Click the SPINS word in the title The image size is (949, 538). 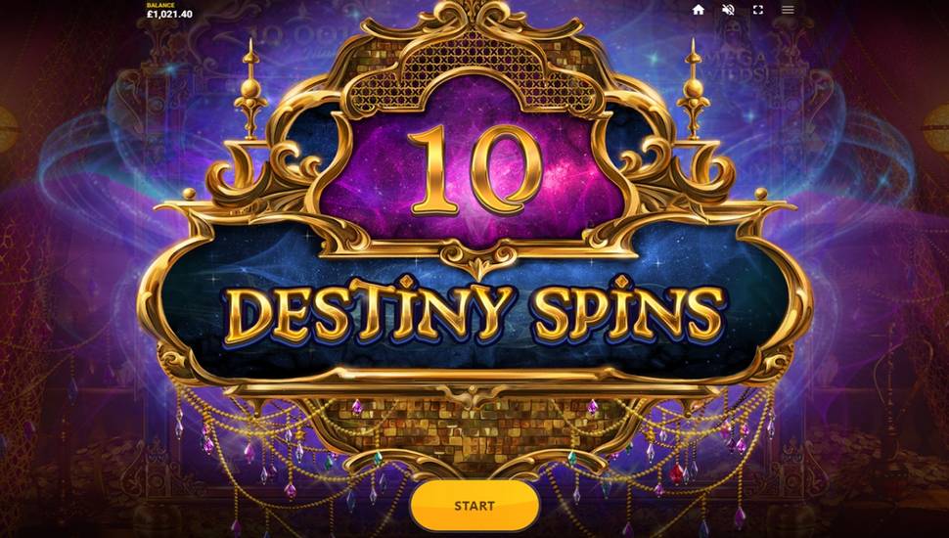(x=629, y=313)
